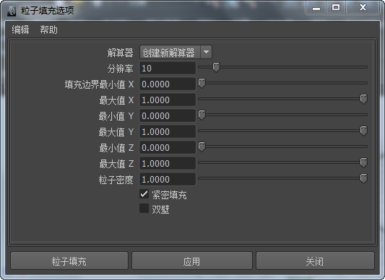The image size is (385, 280).
Task: Click the 填充边界最小值 X slider handle
Action: 202,84
